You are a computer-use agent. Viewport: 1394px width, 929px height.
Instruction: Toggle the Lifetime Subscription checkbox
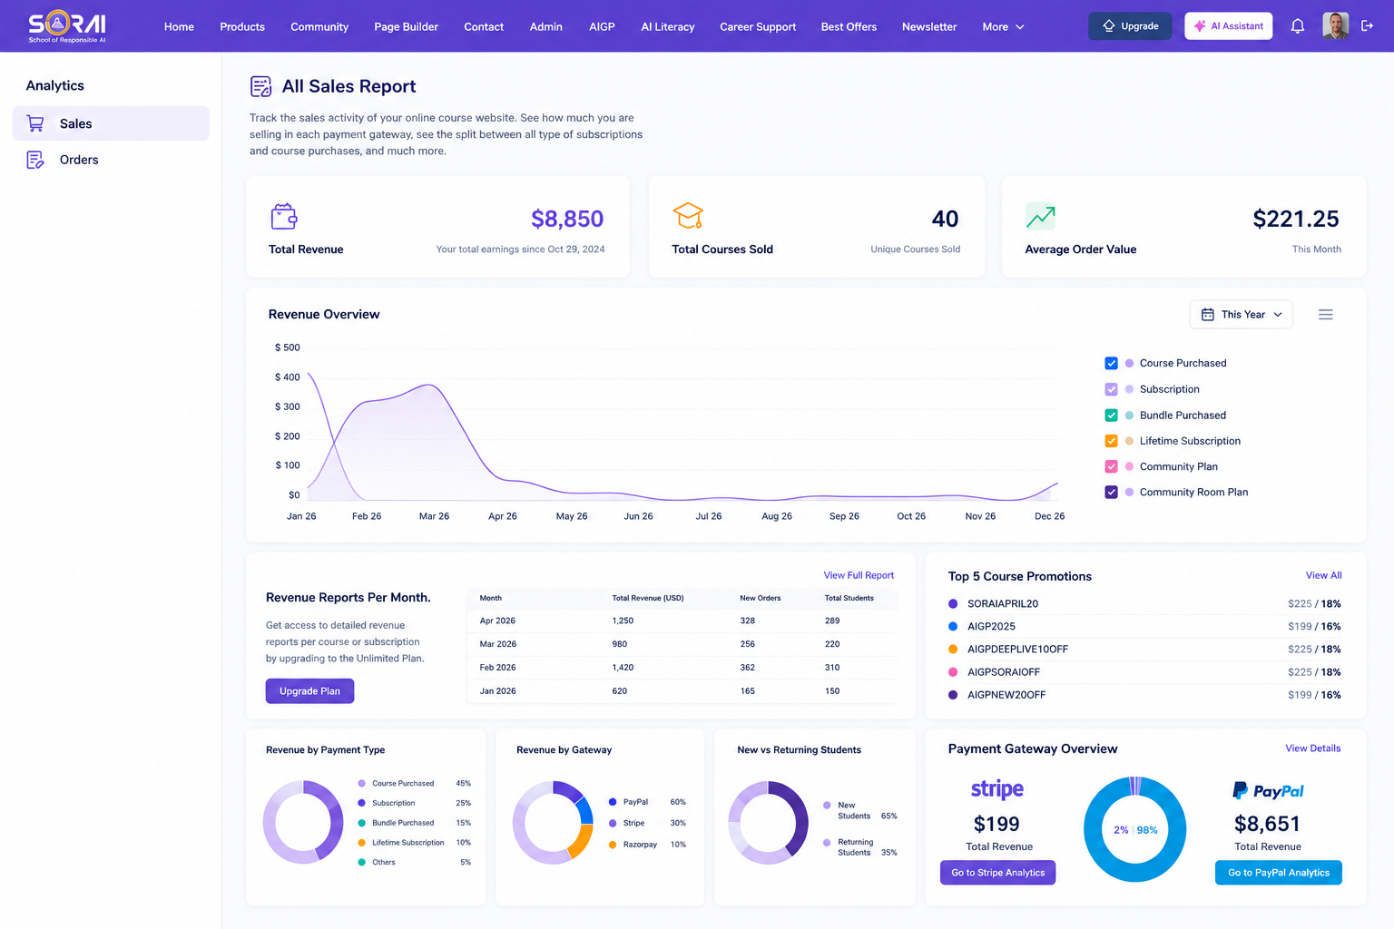[x=1111, y=441]
